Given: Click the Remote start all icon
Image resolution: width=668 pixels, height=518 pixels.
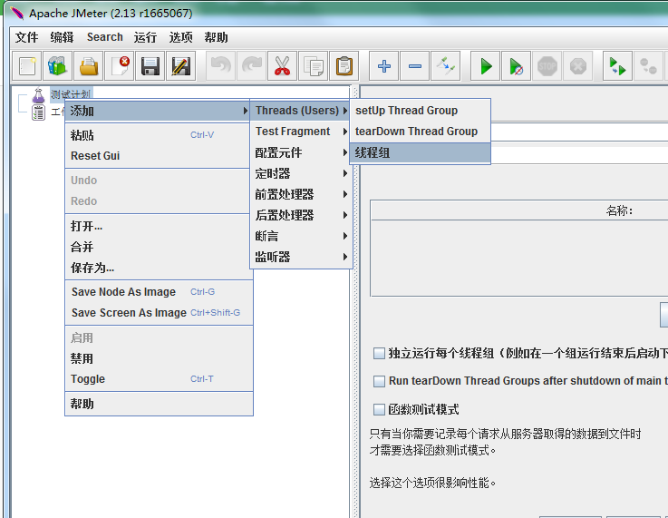Looking at the screenshot, I should [618, 66].
